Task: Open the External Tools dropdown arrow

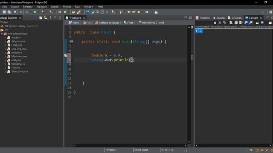Action: coord(55,12)
